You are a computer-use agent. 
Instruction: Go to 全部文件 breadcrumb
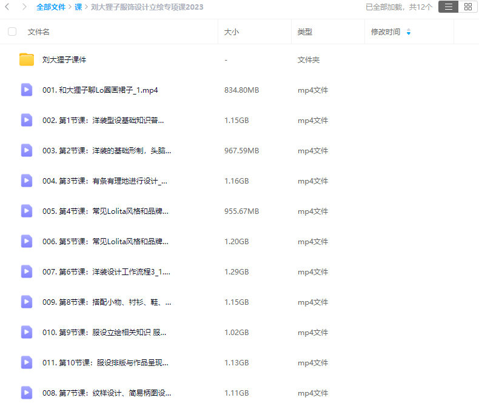coord(51,7)
